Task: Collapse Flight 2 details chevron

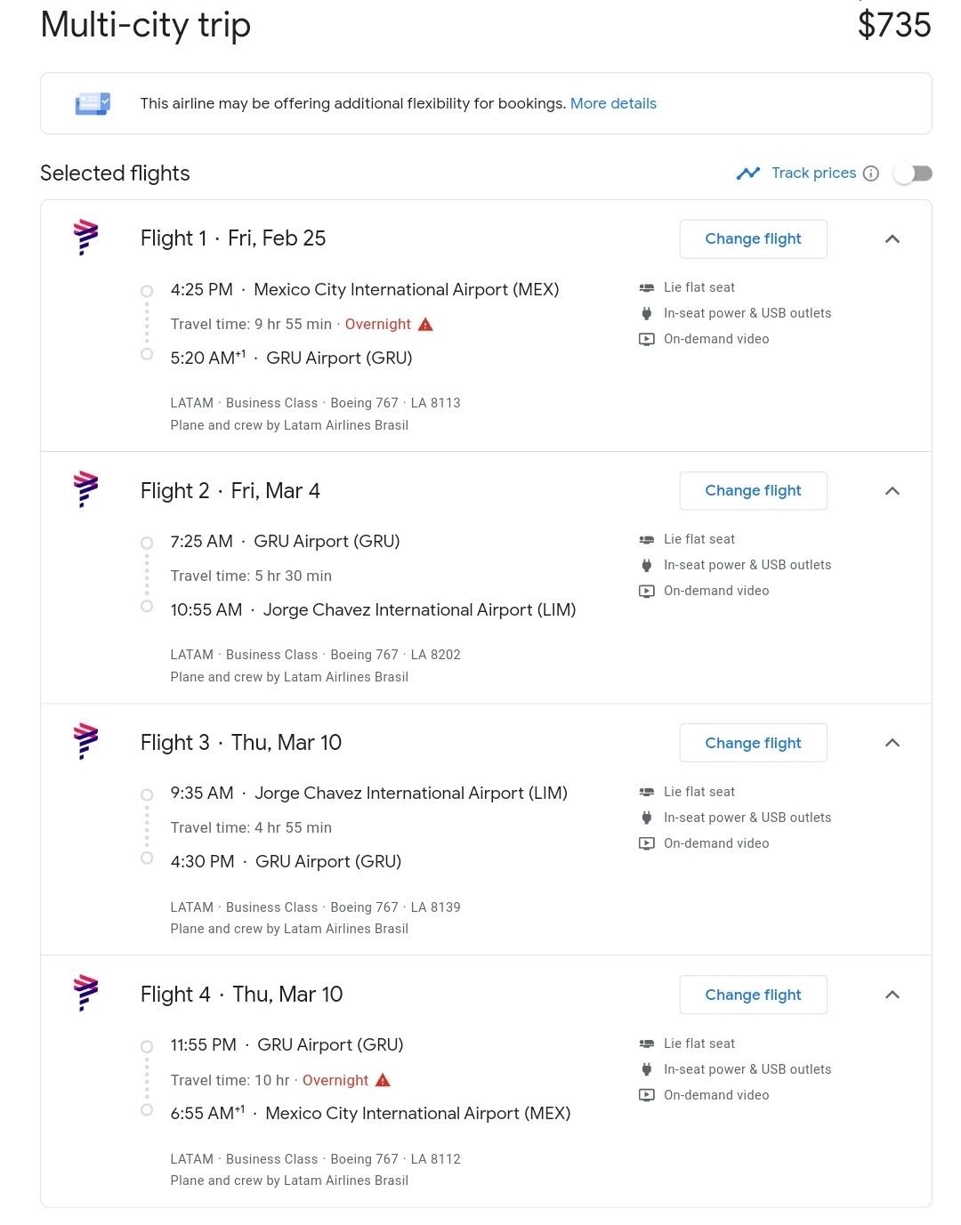Action: pyautogui.click(x=892, y=491)
